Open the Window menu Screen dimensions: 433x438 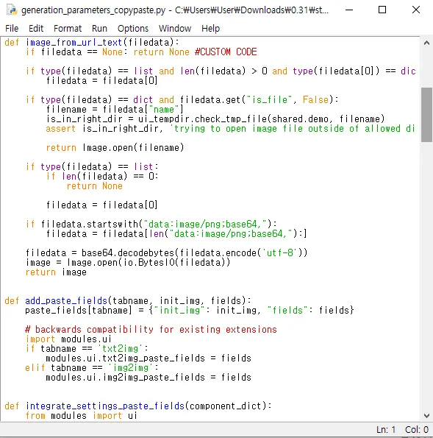175,28
